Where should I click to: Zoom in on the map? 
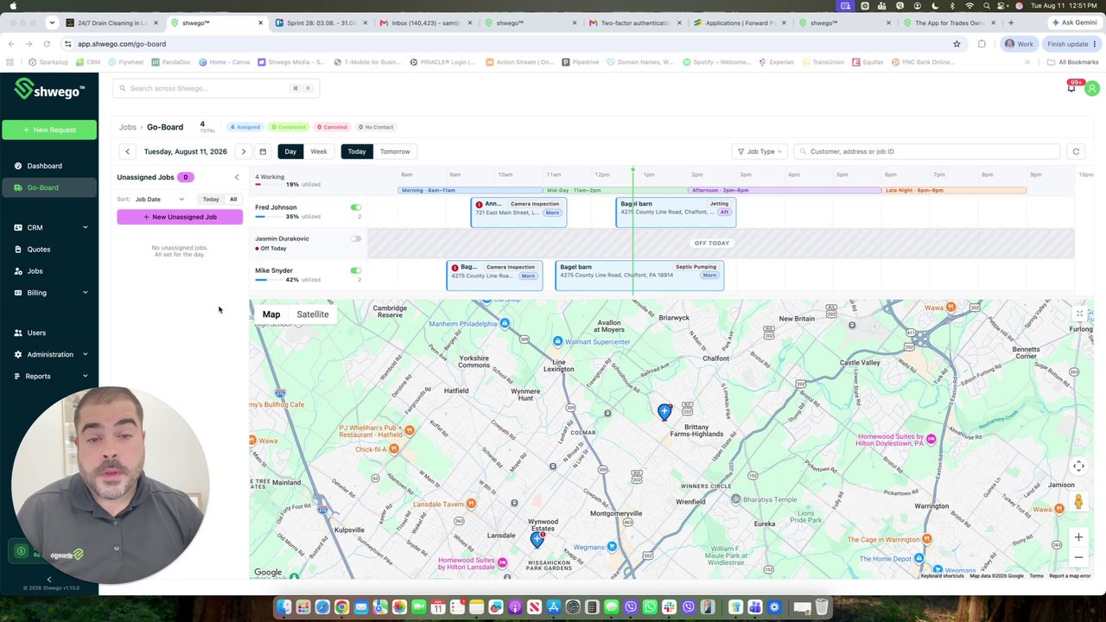[x=1078, y=537]
